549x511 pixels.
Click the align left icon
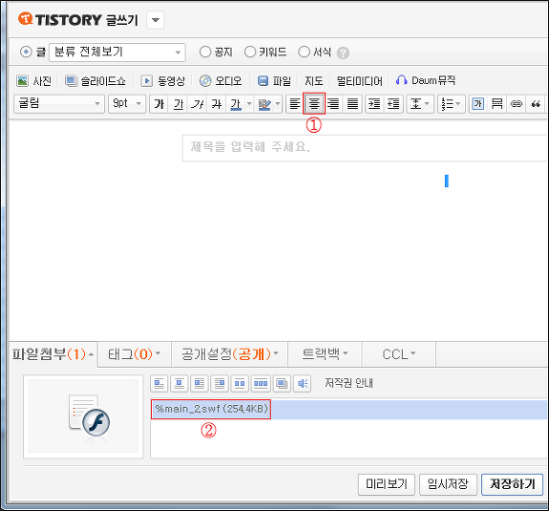click(295, 104)
